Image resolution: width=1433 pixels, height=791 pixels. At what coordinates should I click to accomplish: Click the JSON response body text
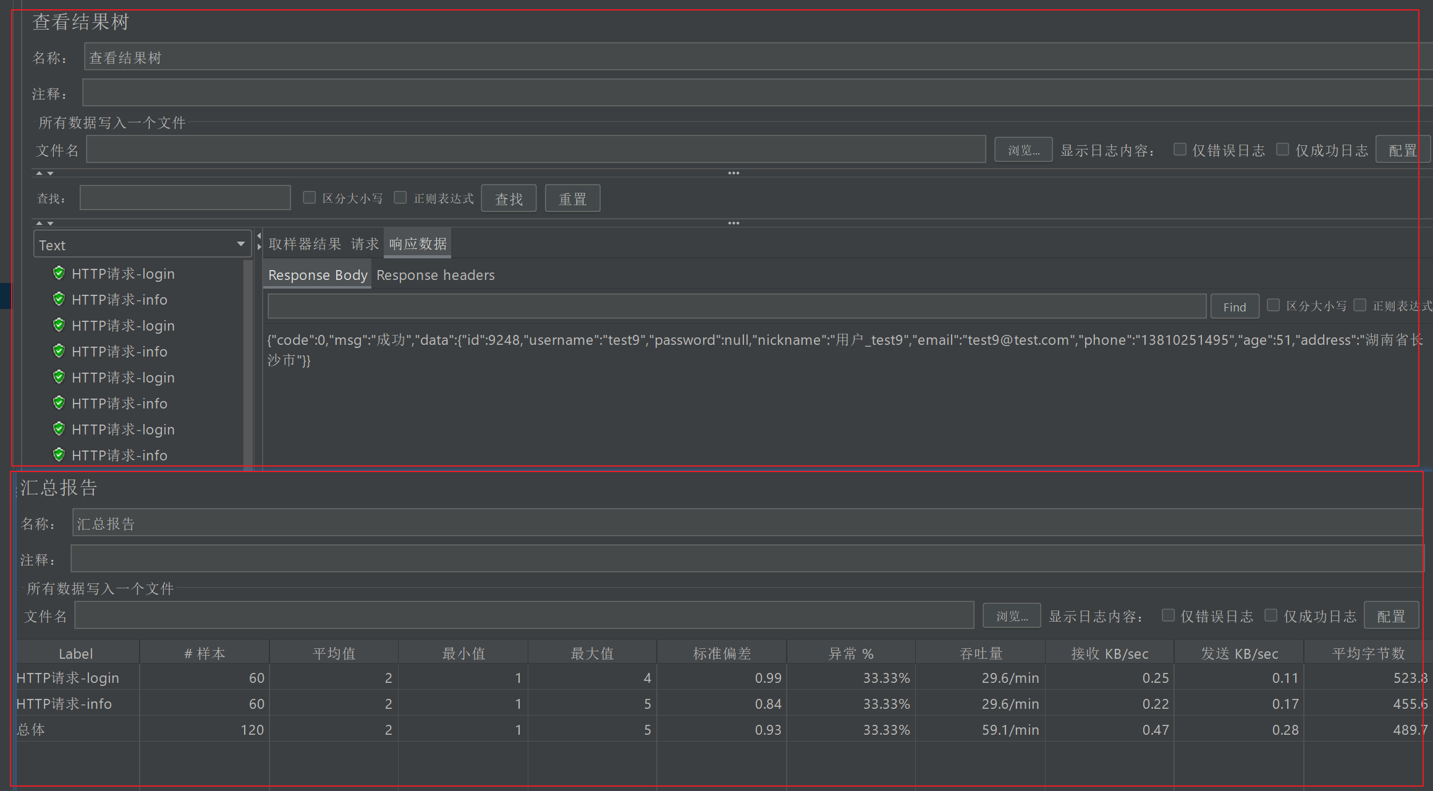(845, 350)
